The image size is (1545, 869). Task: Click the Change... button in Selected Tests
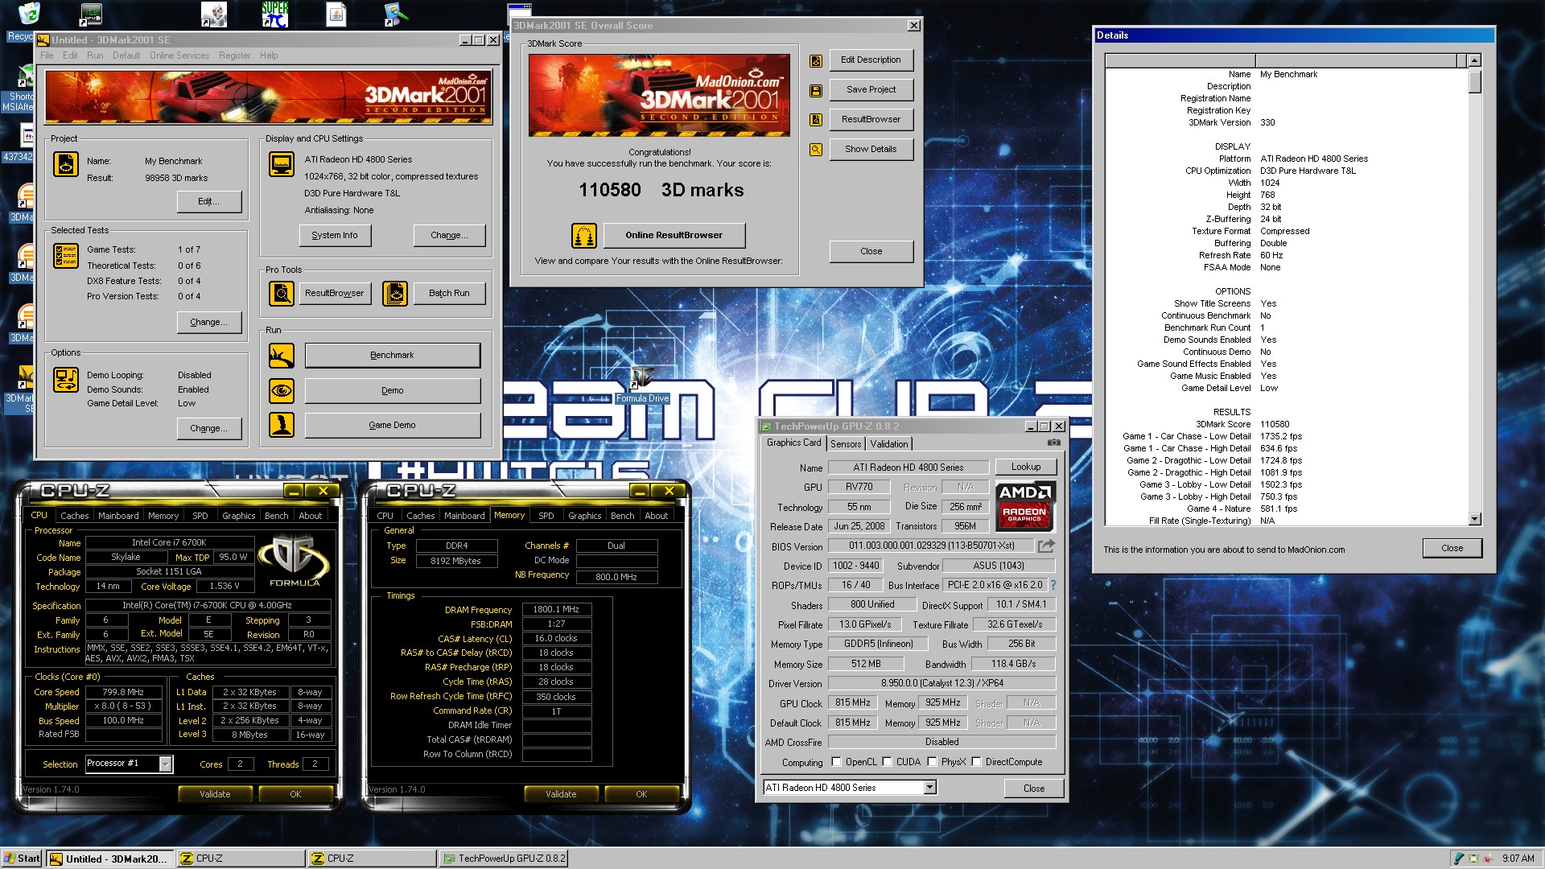(208, 323)
